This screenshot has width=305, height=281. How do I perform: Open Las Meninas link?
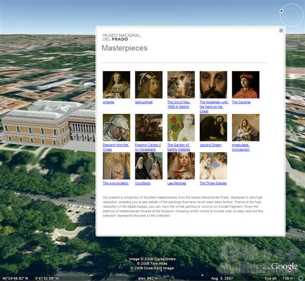point(176,184)
